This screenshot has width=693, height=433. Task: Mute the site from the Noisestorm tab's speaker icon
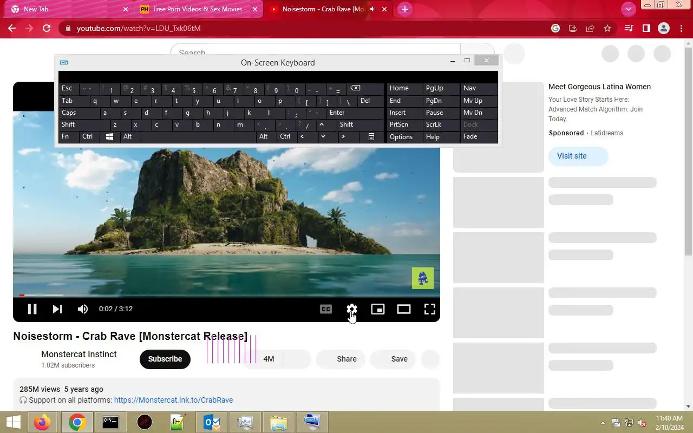(x=372, y=9)
